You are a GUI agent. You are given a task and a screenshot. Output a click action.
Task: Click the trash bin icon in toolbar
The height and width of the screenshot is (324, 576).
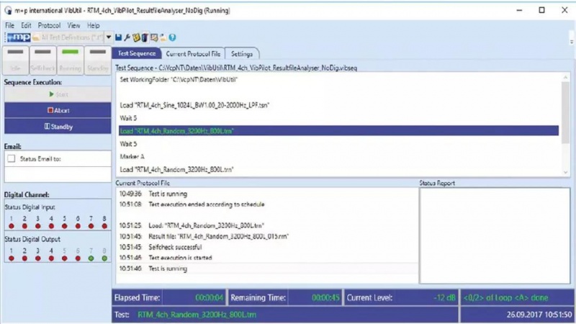pyautogui.click(x=145, y=37)
